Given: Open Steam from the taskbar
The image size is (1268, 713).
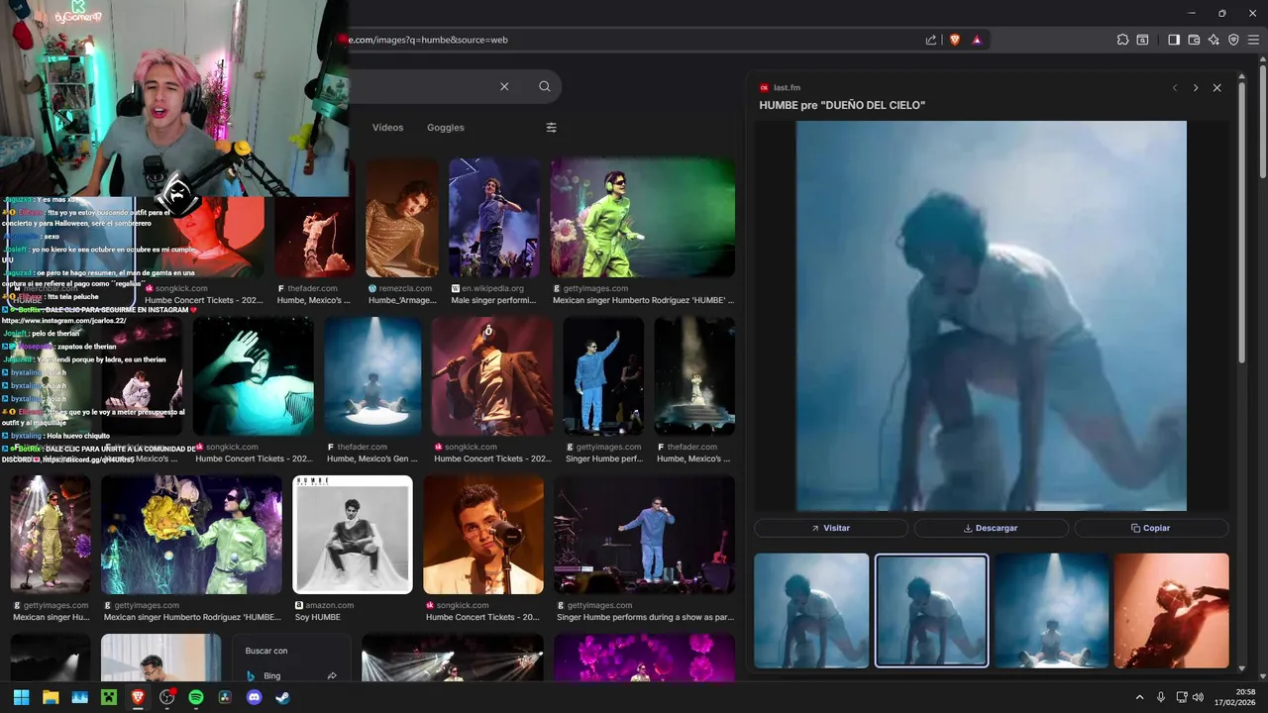Looking at the screenshot, I should pyautogui.click(x=283, y=697).
